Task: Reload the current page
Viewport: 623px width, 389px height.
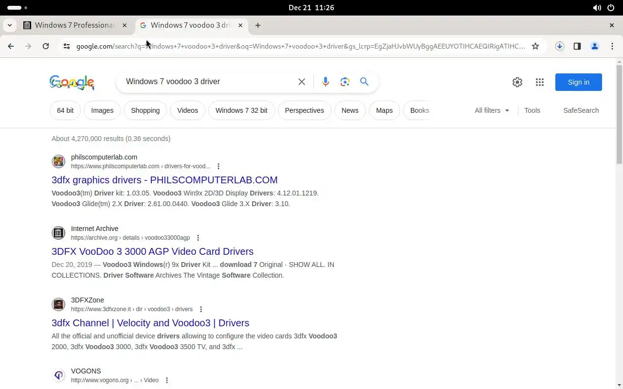Action: [x=46, y=46]
